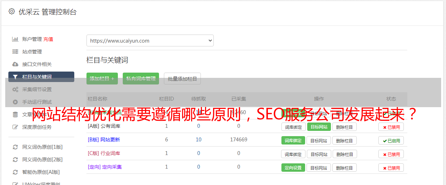This screenshot has height=185, width=446.
Task: Click the cloud upload icon for 接口文件相关
Action: (15, 64)
